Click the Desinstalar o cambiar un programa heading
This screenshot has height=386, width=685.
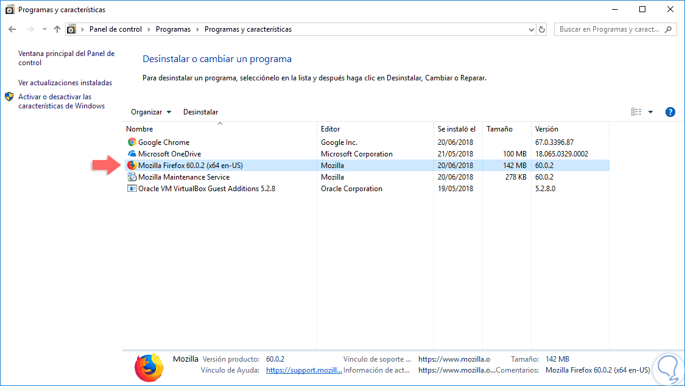point(217,59)
